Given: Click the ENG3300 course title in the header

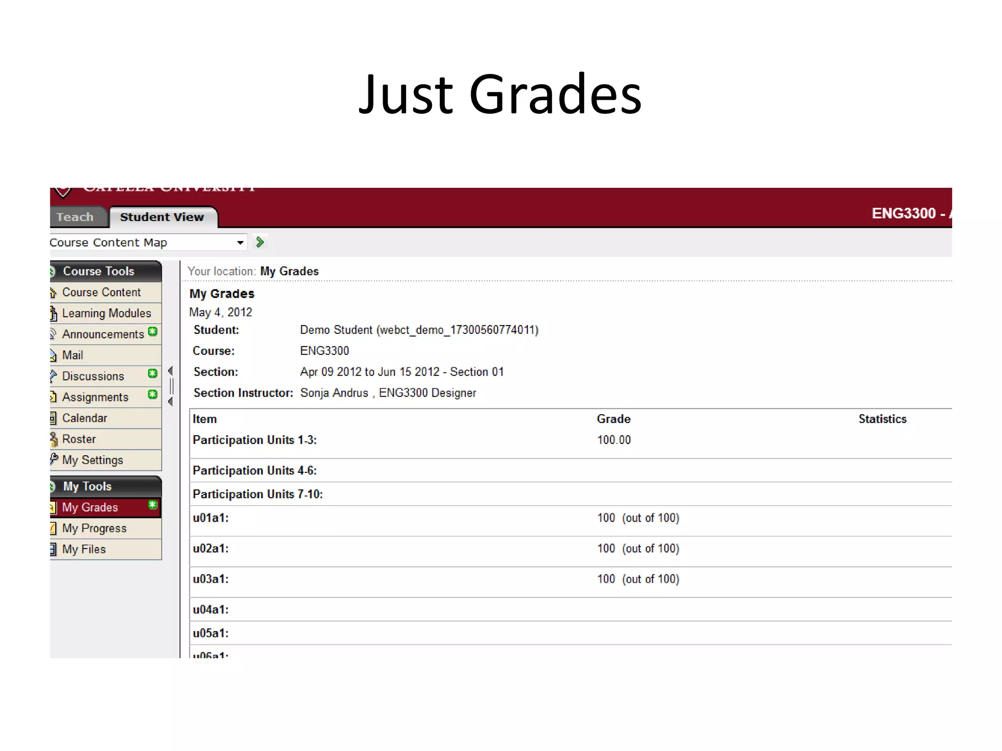Looking at the screenshot, I should coord(911,214).
